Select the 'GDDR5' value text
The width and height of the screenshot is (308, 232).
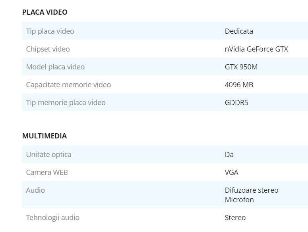pyautogui.click(x=236, y=102)
